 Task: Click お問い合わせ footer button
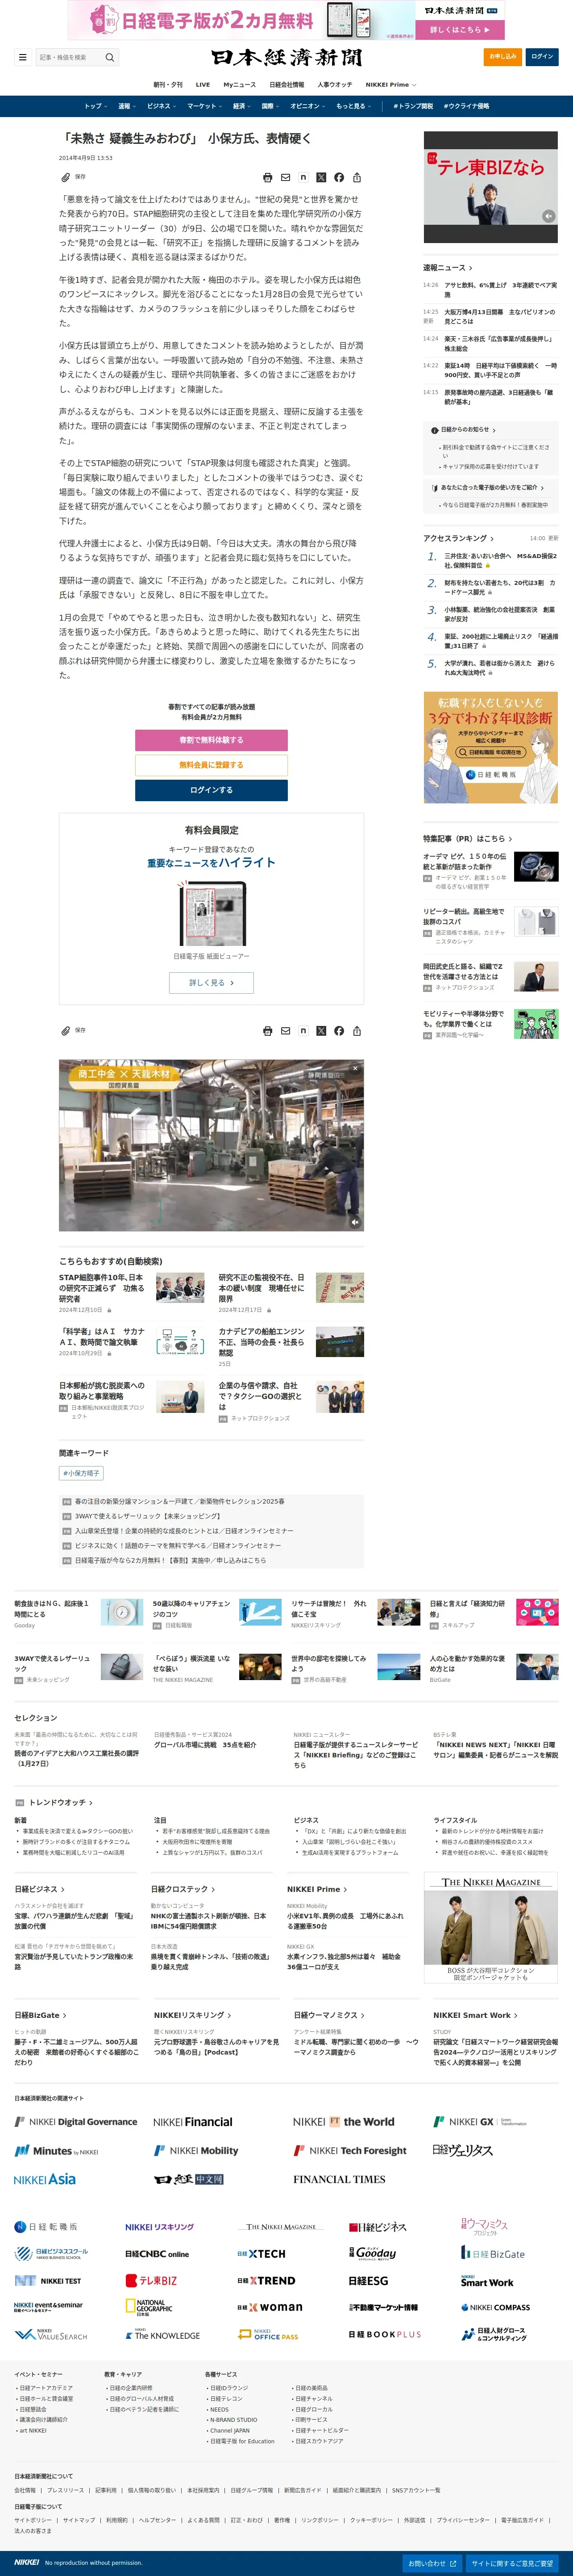tap(432, 2563)
